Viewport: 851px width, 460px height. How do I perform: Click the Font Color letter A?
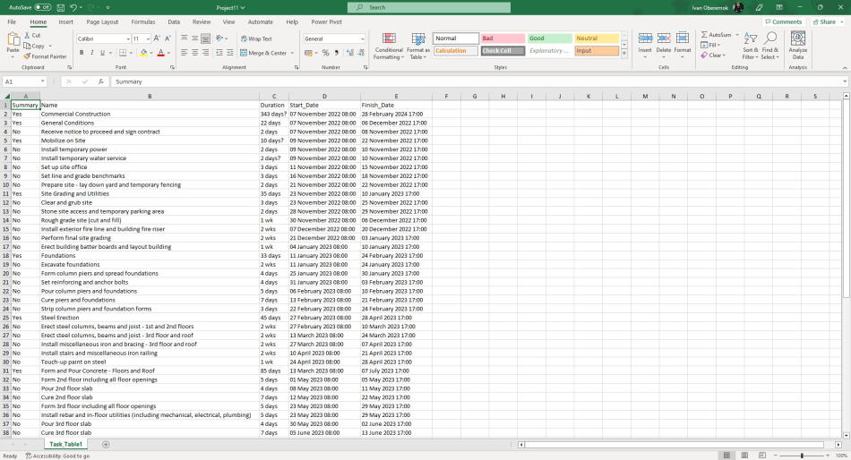160,53
